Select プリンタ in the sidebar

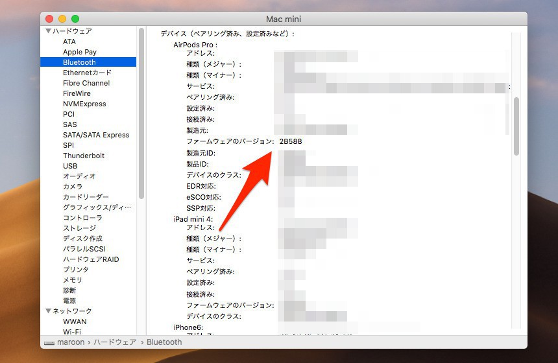76,270
